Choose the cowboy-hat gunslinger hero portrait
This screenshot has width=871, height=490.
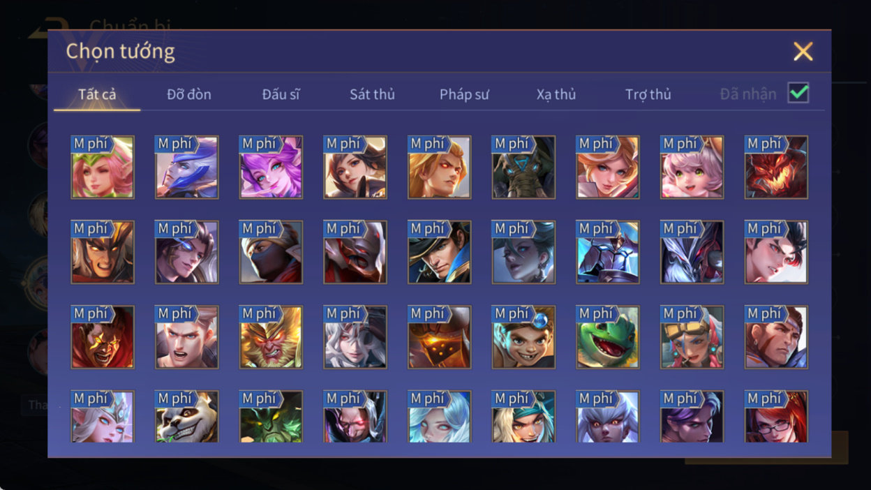pos(440,252)
